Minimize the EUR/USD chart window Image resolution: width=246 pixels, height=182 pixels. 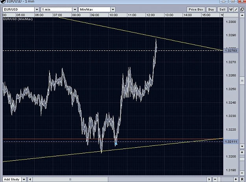coord(224,2)
